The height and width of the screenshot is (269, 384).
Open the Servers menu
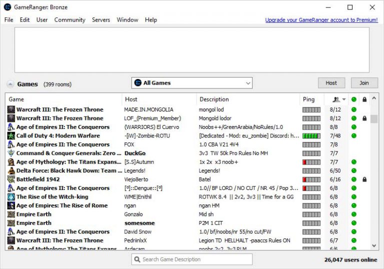[x=101, y=20]
